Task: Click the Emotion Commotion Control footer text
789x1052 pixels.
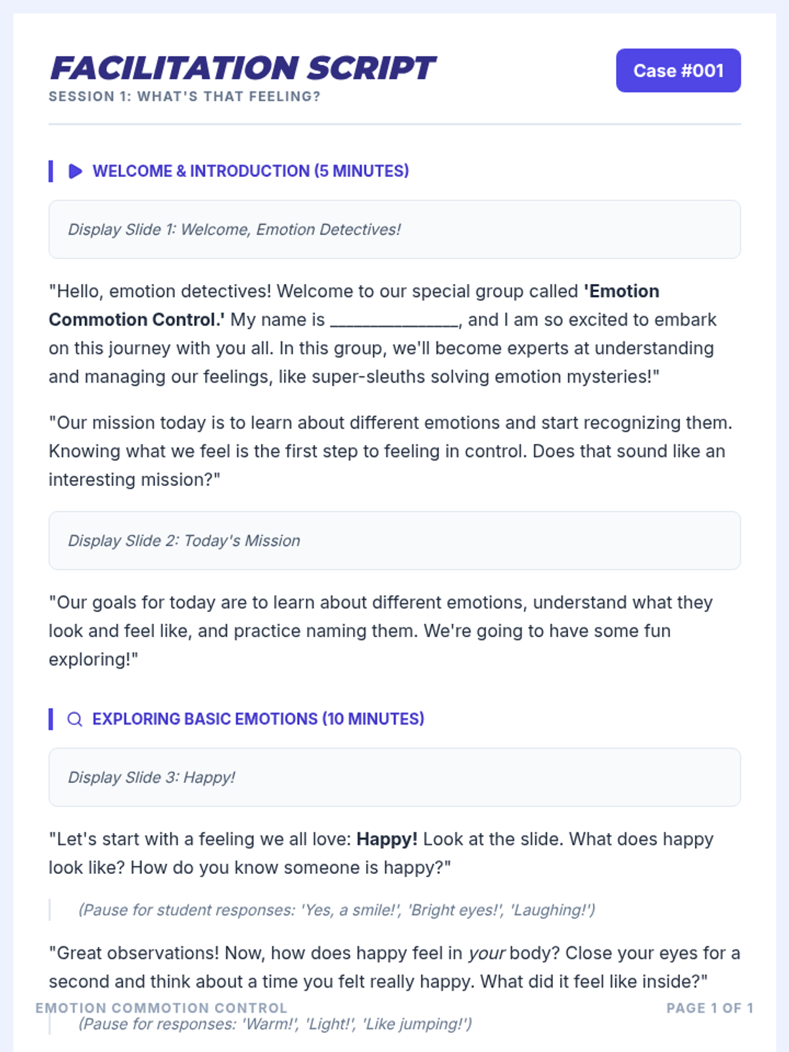Action: click(162, 1008)
